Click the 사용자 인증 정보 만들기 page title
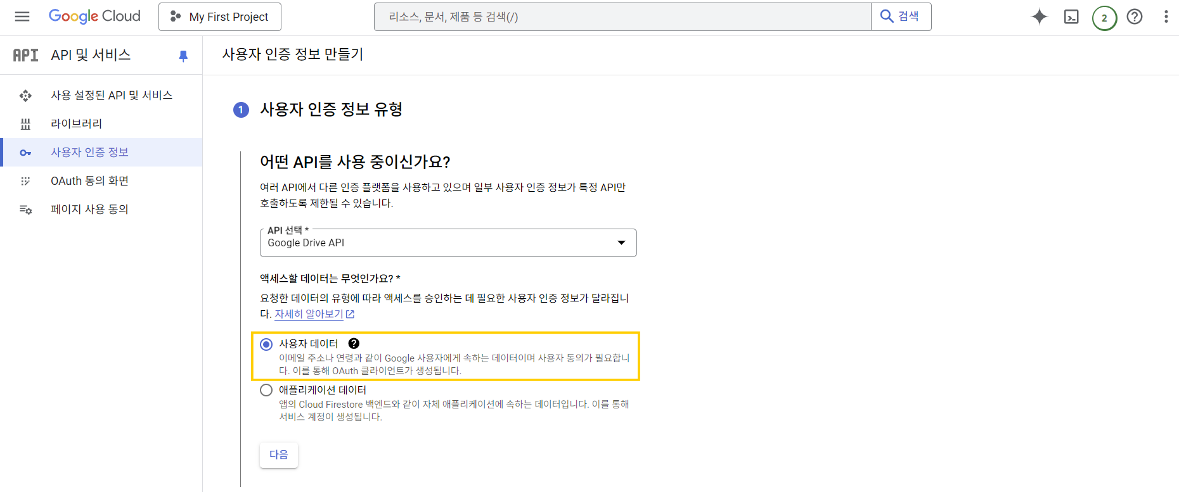The height and width of the screenshot is (492, 1179). (x=293, y=54)
